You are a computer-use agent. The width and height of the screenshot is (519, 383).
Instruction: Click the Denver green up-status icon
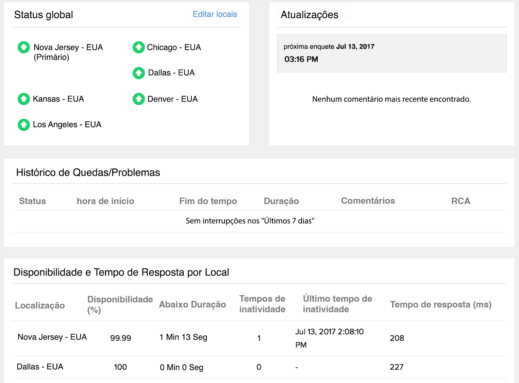point(138,99)
